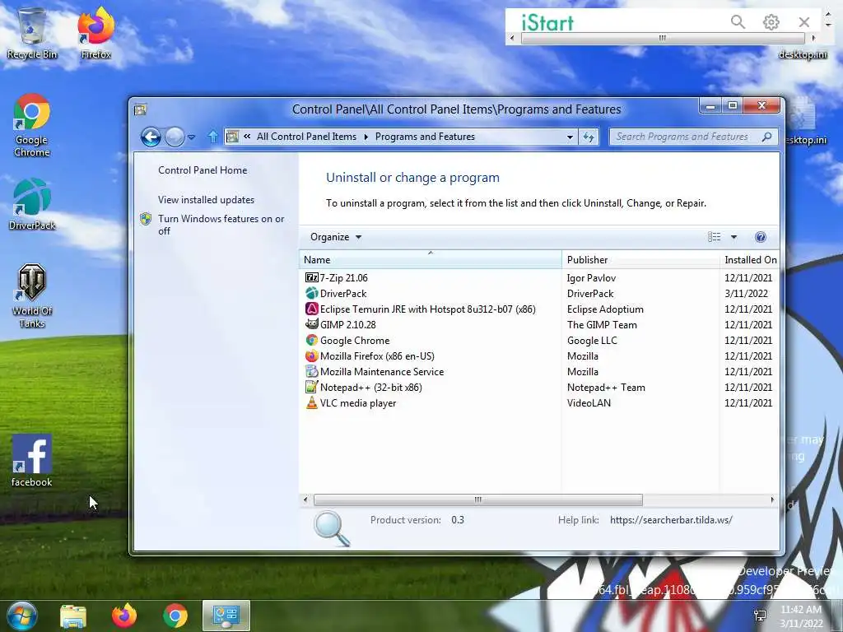Launch the DriverPack desktop shortcut
This screenshot has width=843, height=632.
[x=32, y=205]
